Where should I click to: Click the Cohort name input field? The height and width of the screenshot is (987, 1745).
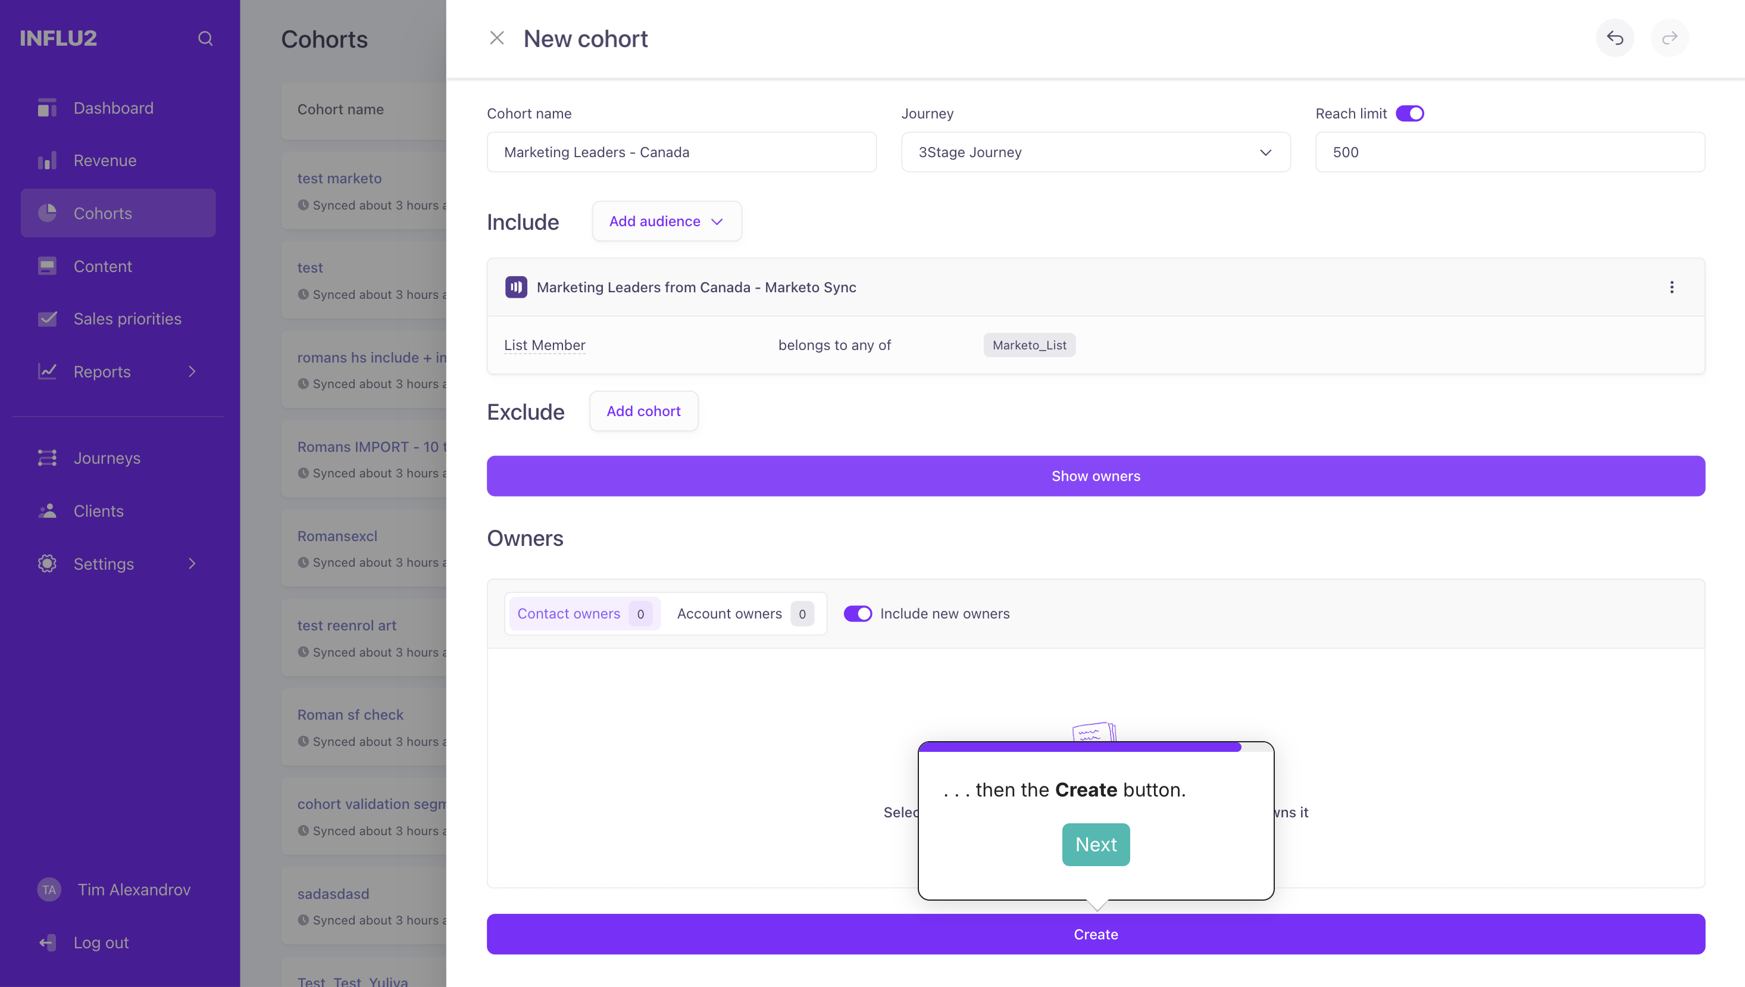click(681, 152)
